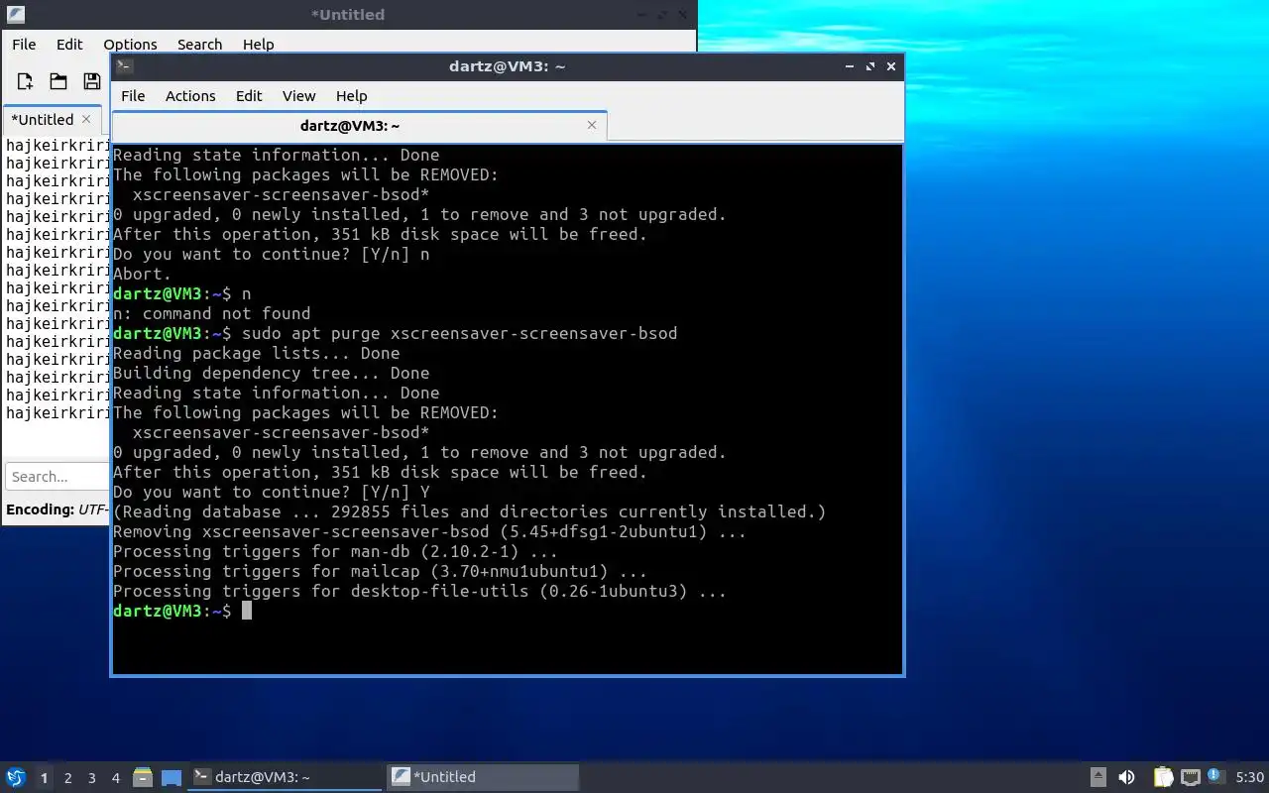Viewport: 1269px width, 793px height.
Task: Click the removable media eject tray icon
Action: [x=1098, y=777]
